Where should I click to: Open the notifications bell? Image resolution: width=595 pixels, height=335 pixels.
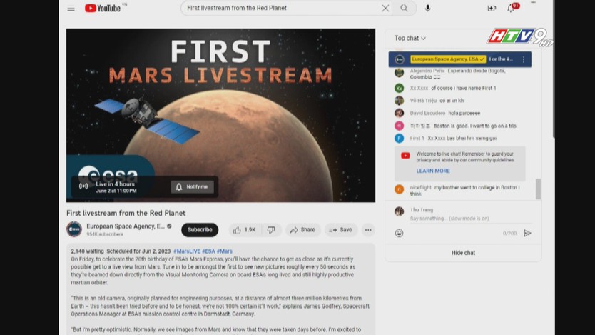point(511,9)
